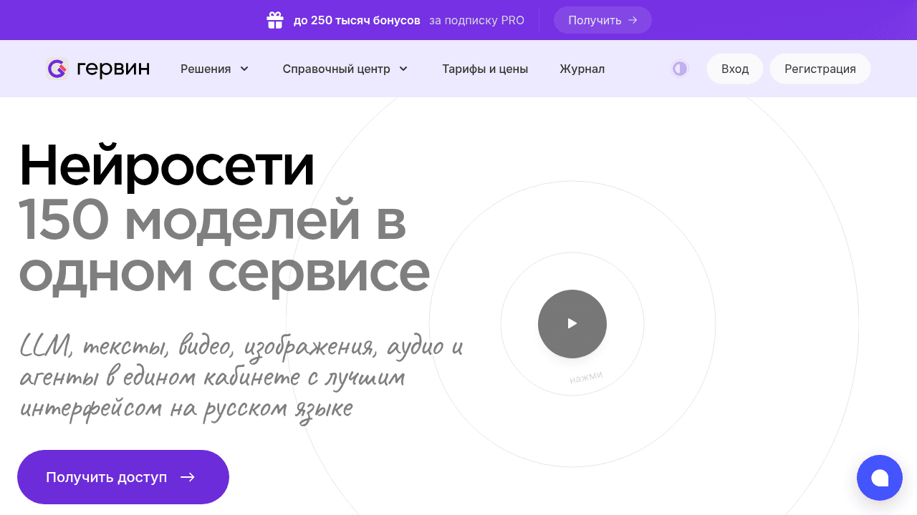This screenshot has width=917, height=515.
Task: Click the chevron beside Справочный центр
Action: (x=403, y=69)
